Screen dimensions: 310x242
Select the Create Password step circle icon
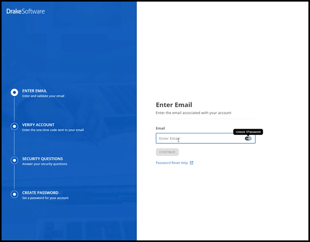point(14,194)
